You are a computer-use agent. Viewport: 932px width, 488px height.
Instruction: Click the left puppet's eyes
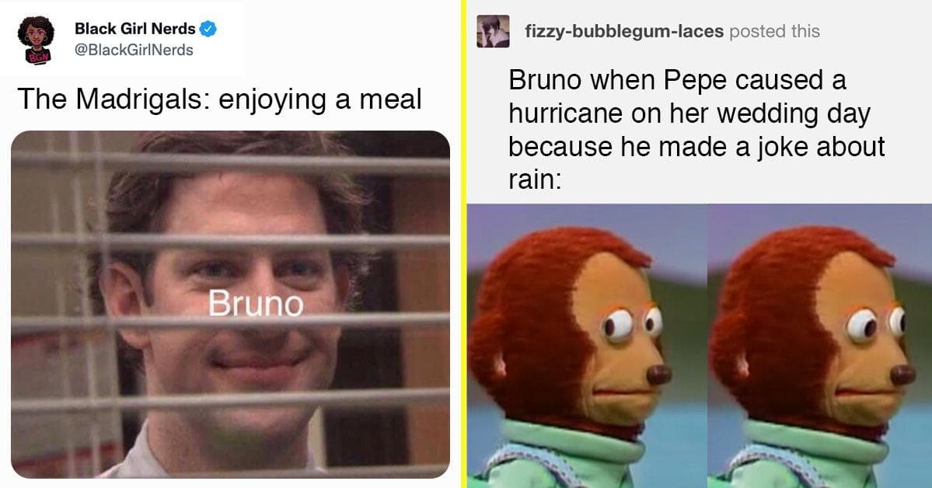(631, 324)
